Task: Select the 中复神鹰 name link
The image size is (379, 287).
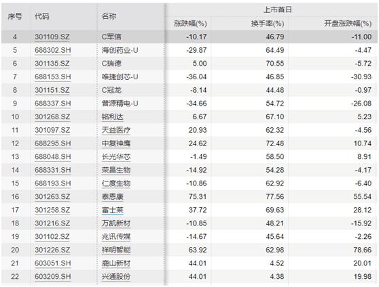Action: pos(116,143)
